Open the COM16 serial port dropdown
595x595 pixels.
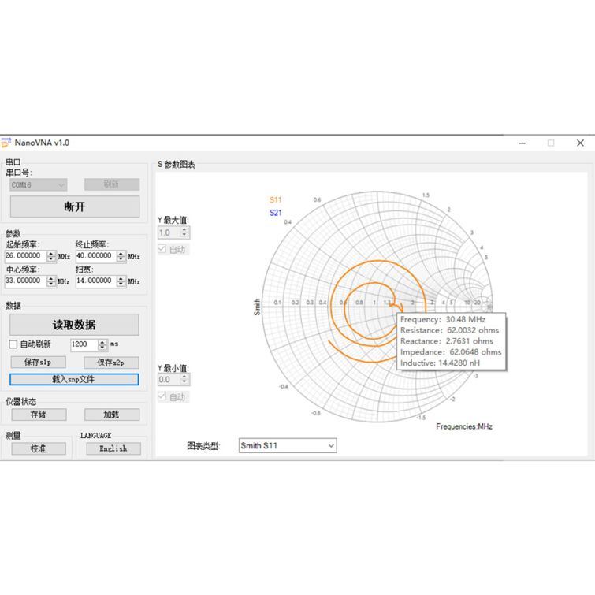[39, 184]
